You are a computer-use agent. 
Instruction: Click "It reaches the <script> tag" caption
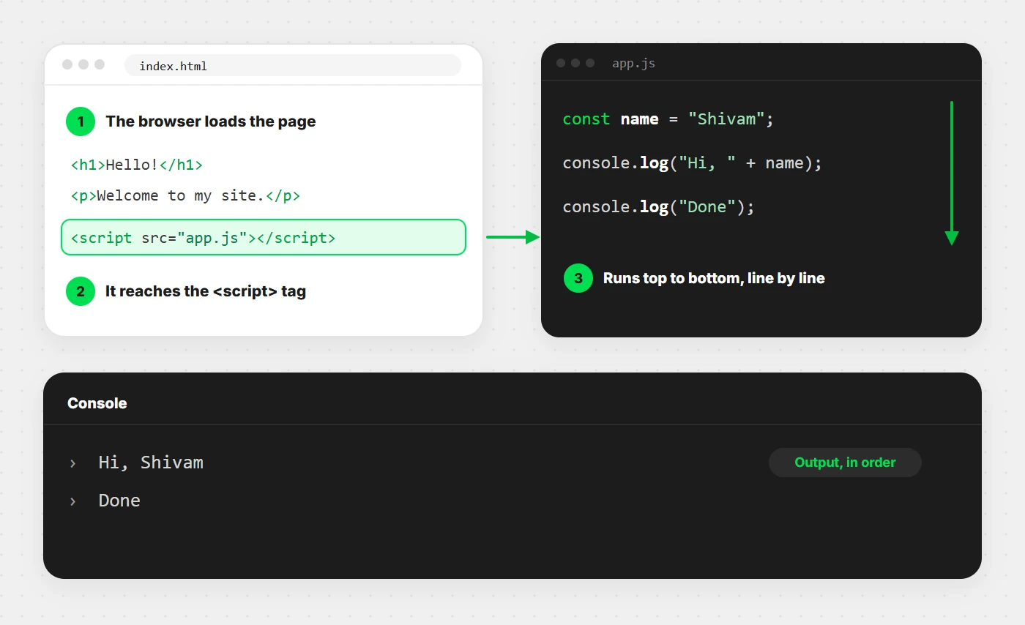(x=206, y=291)
